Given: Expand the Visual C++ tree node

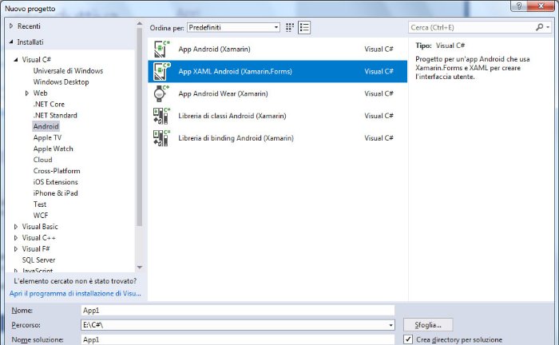Looking at the screenshot, I should coord(16,238).
